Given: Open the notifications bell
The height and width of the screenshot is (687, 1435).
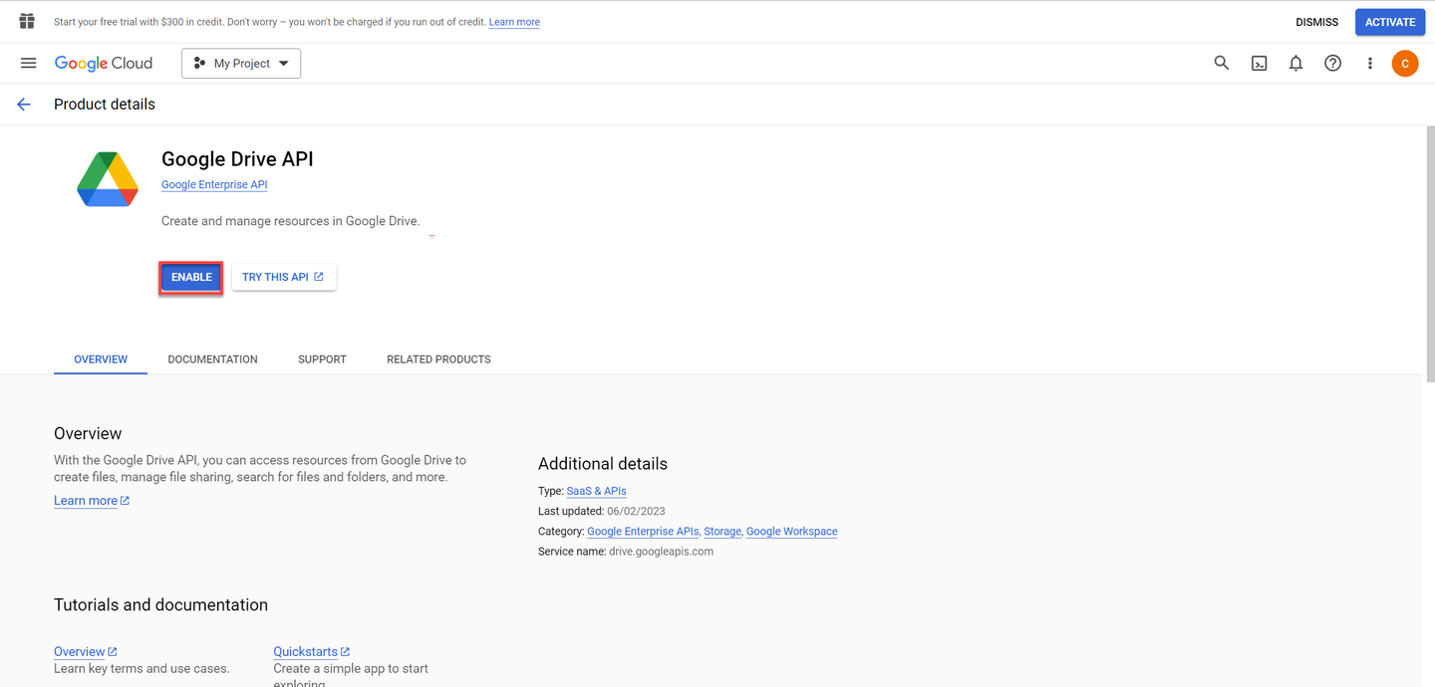Looking at the screenshot, I should coord(1295,63).
